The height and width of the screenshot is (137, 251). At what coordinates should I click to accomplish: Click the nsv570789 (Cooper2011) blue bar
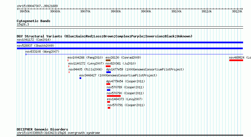pos(109,90)
